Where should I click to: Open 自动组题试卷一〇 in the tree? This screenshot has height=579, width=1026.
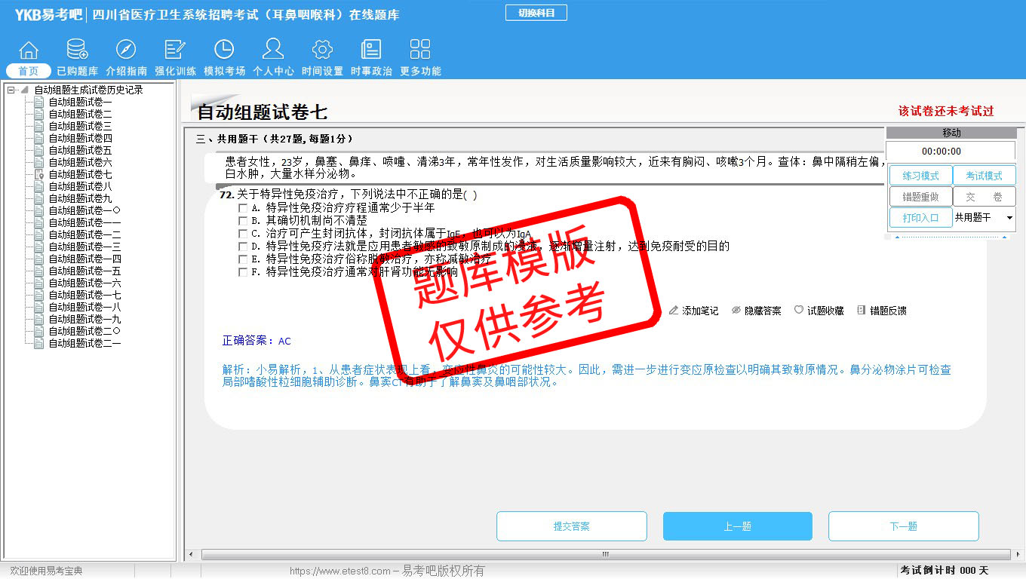pos(84,210)
